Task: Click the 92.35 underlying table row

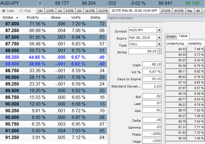Action: [185, 138]
